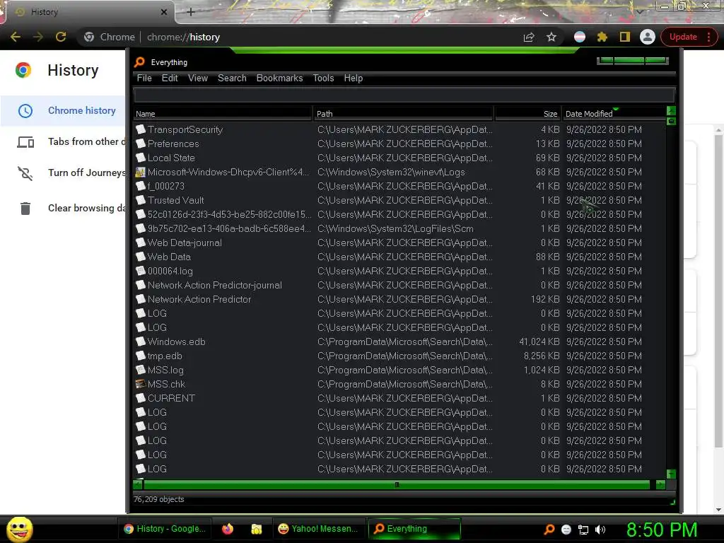The height and width of the screenshot is (543, 724).
Task: Select the TransportSecurity file row
Action: (399, 130)
